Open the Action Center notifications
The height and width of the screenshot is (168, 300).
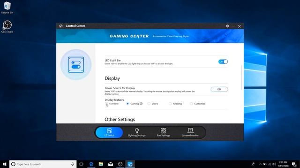click(294, 164)
